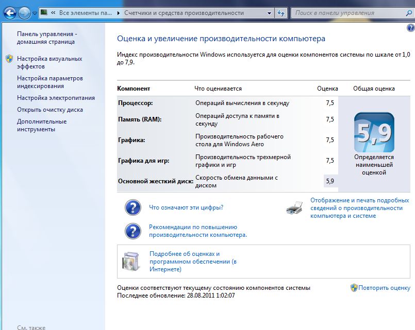The image size is (415, 330).
Task: Open 'Подробнее об оценках и программном обеспечении' link
Action: tap(193, 262)
